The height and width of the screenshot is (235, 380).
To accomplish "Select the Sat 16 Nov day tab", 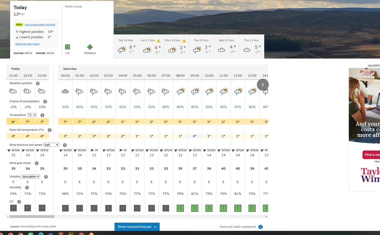I will [127, 46].
